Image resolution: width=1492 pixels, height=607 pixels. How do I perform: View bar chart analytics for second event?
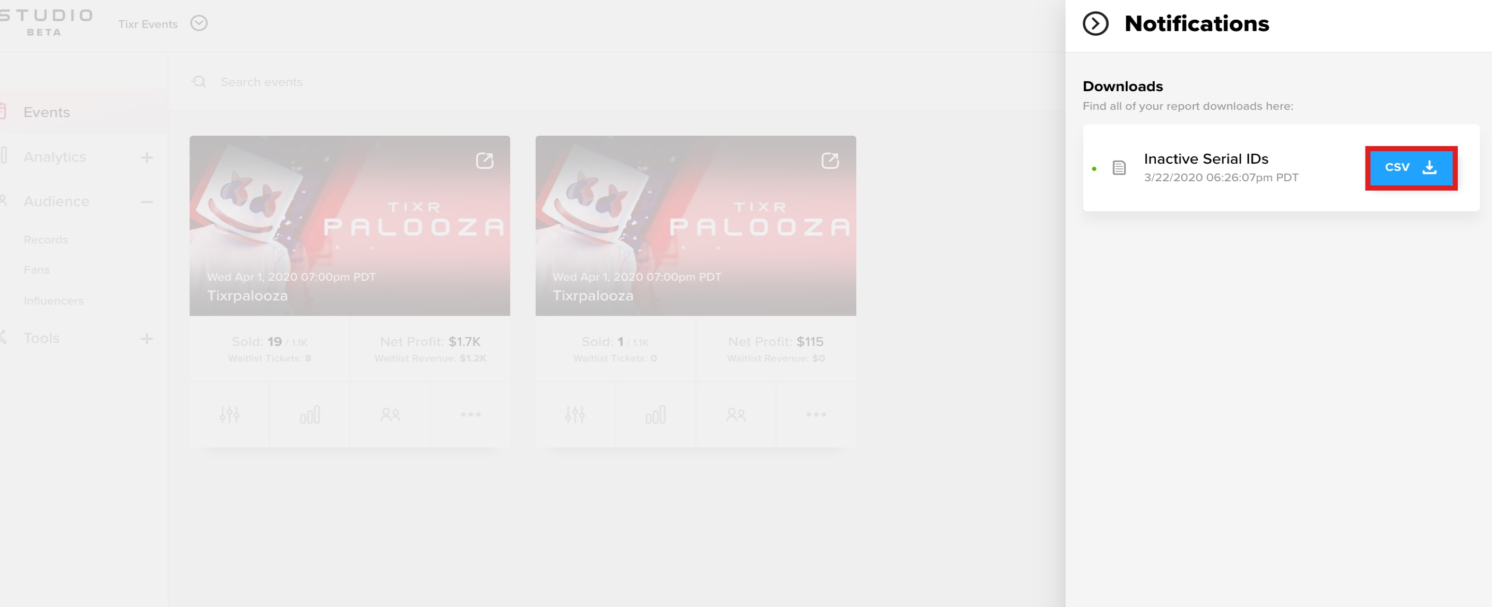pyautogui.click(x=656, y=415)
